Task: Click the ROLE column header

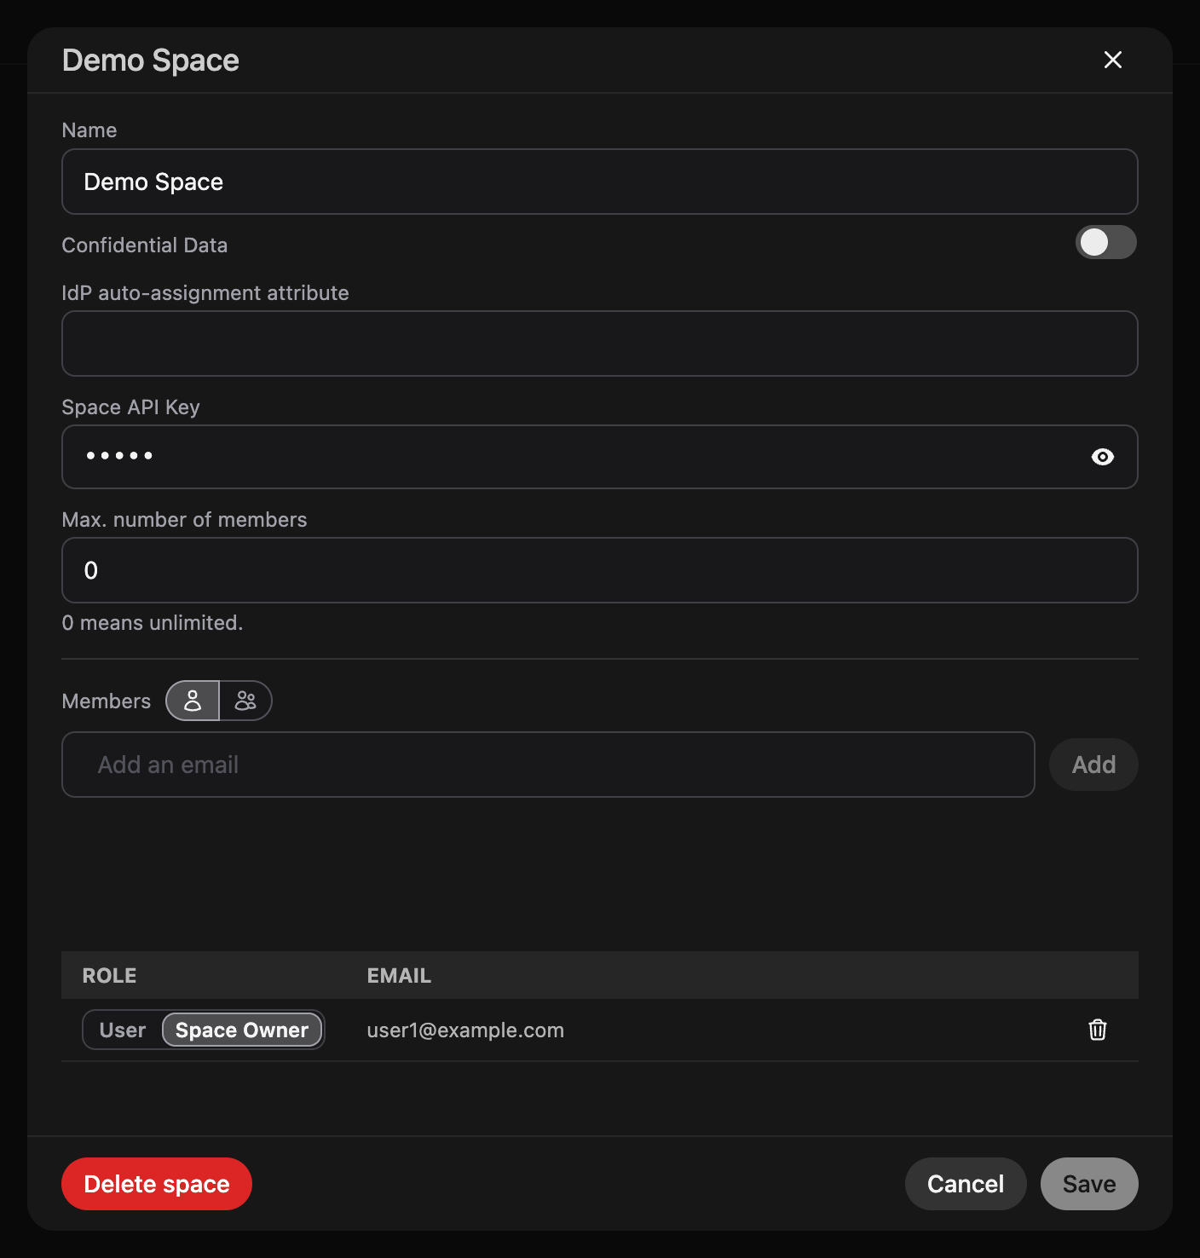Action: [109, 975]
